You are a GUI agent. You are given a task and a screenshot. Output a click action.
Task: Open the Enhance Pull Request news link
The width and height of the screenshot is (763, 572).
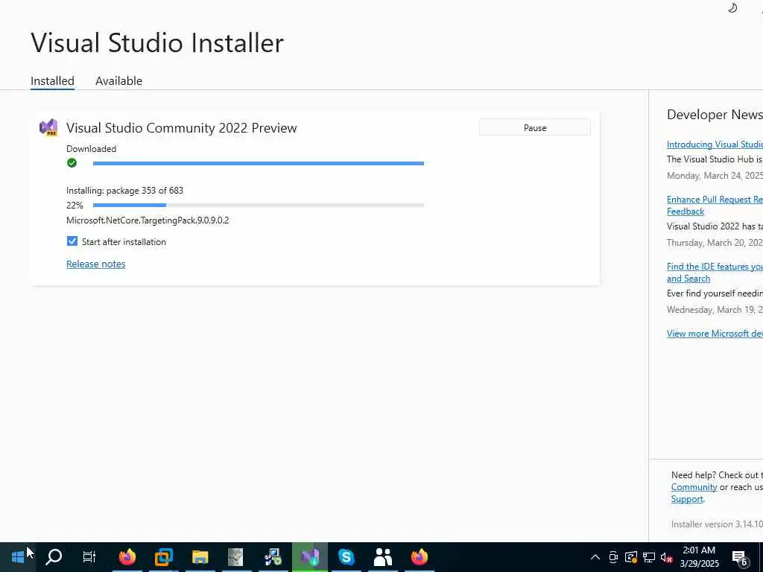[x=715, y=206]
